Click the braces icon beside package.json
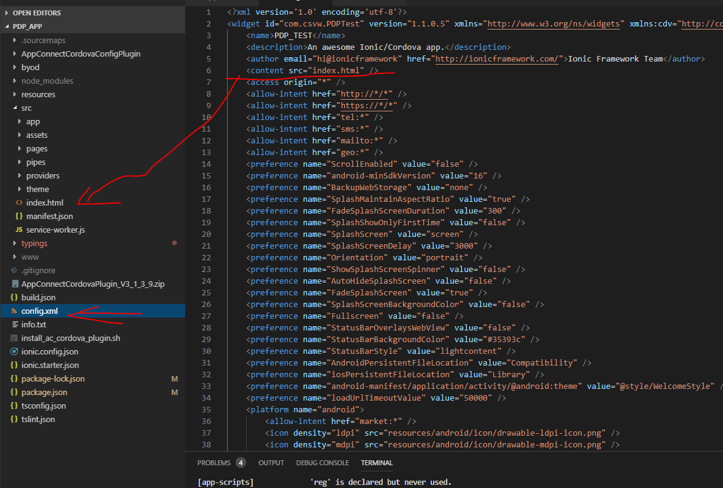The height and width of the screenshot is (488, 723). (x=14, y=393)
